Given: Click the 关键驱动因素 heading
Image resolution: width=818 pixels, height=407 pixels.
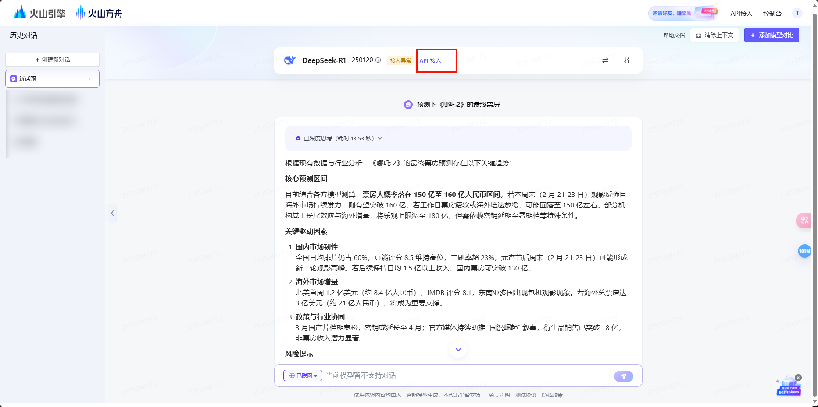Looking at the screenshot, I should tap(306, 231).
